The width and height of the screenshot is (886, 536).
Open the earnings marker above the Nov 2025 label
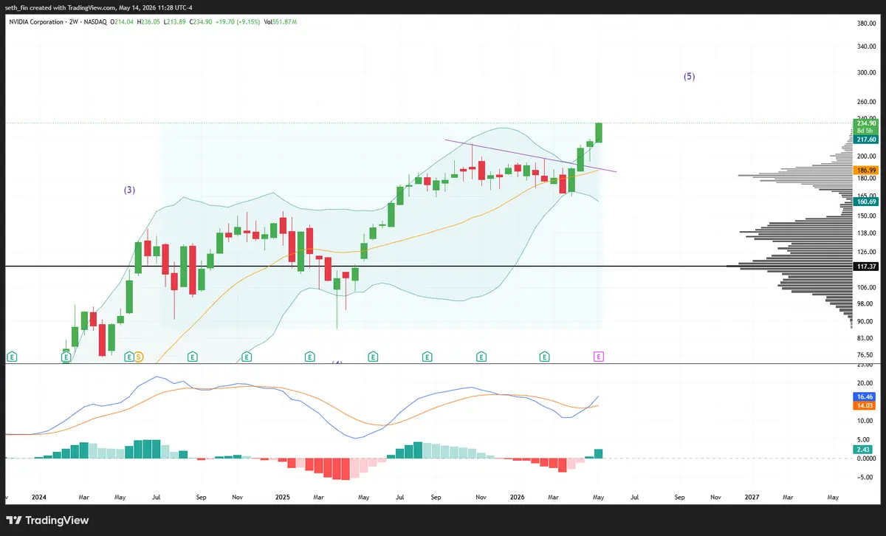pos(481,357)
